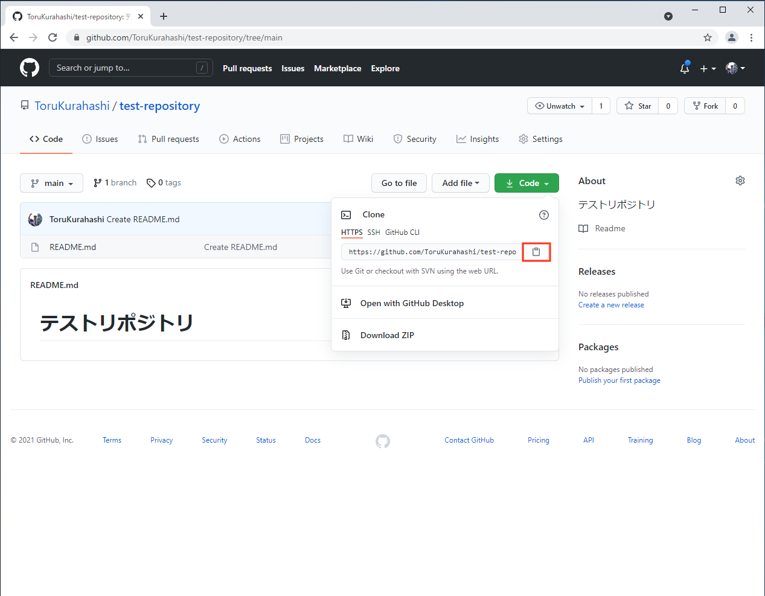Open the notifications bell

[x=685, y=68]
